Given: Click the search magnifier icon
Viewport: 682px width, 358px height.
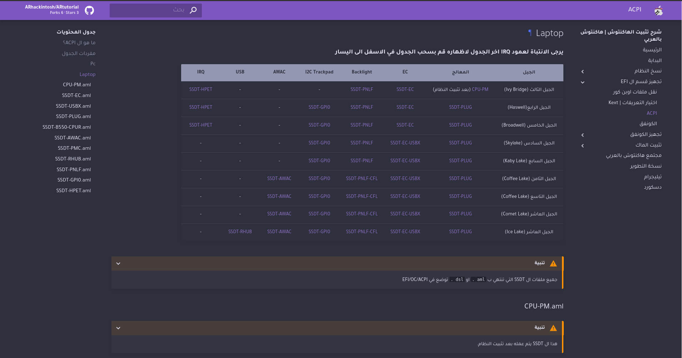Looking at the screenshot, I should (x=193, y=10).
